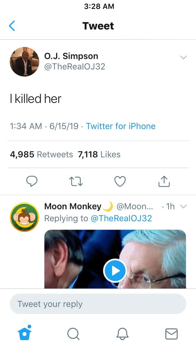196x349 pixels.
Task: View the 4,985 Retweets list
Action: (x=41, y=154)
